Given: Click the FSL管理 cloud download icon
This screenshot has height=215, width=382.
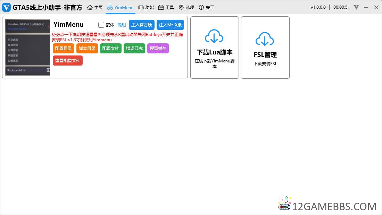Looking at the screenshot, I should [x=265, y=39].
